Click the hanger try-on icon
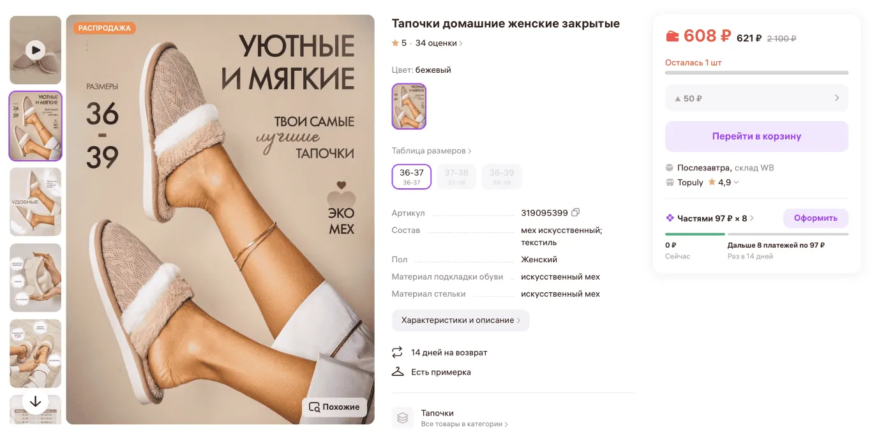Viewport: 872px width, 441px height. click(397, 372)
